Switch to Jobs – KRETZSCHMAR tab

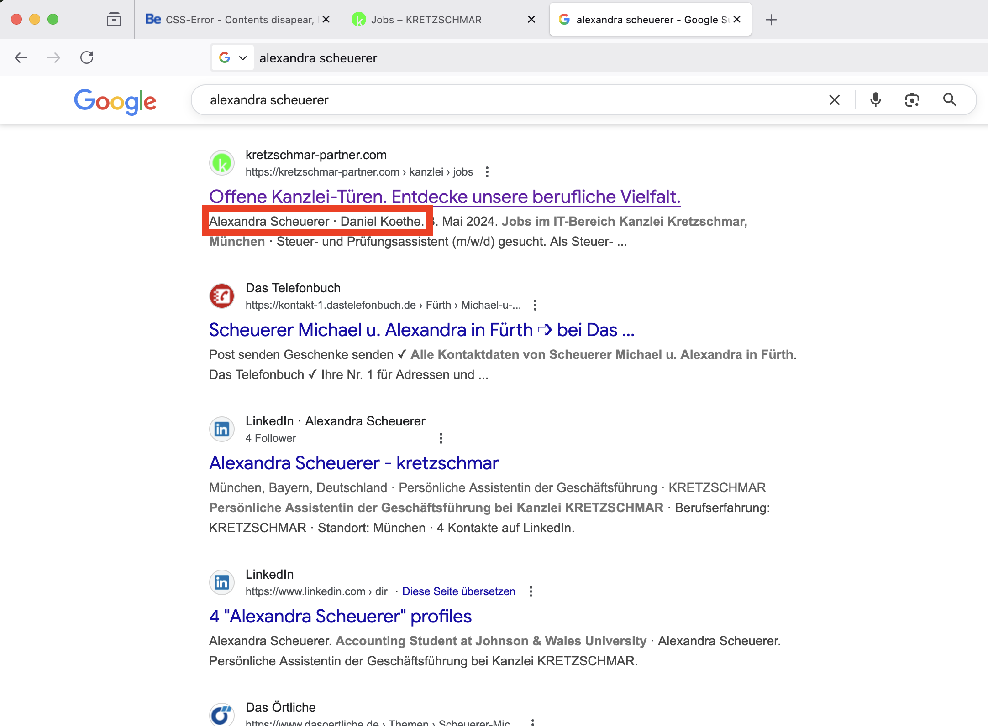[426, 20]
